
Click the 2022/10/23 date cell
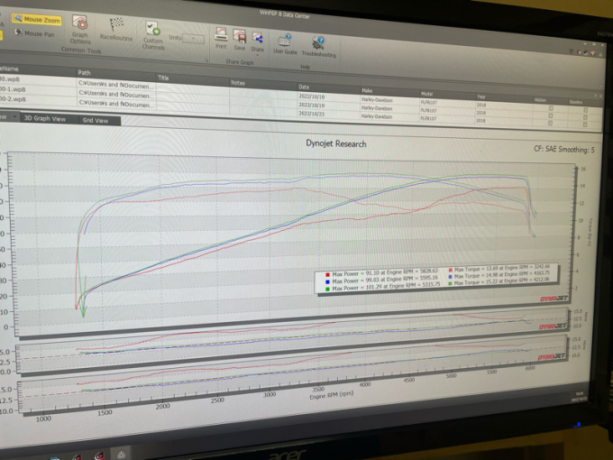point(312,114)
